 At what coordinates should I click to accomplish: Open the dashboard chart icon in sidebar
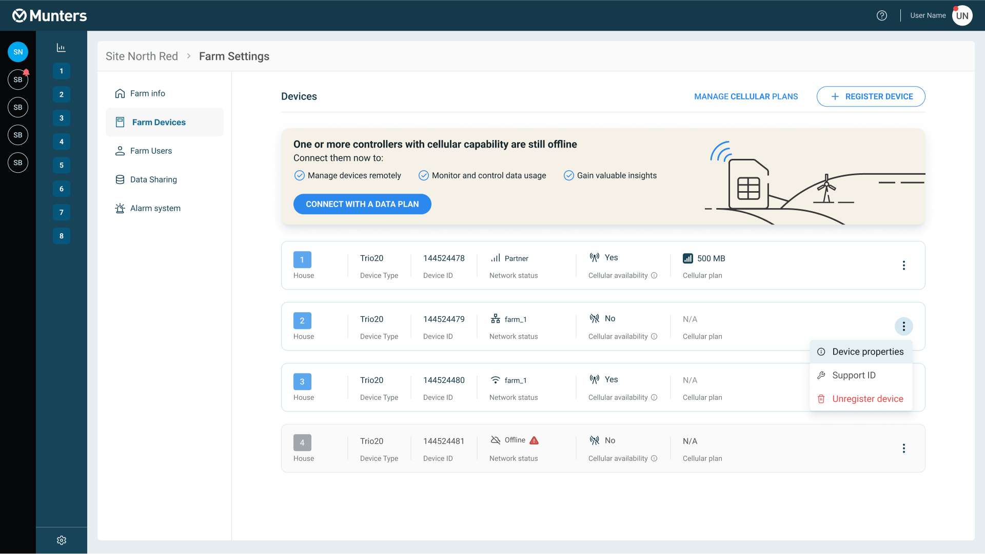coord(61,48)
